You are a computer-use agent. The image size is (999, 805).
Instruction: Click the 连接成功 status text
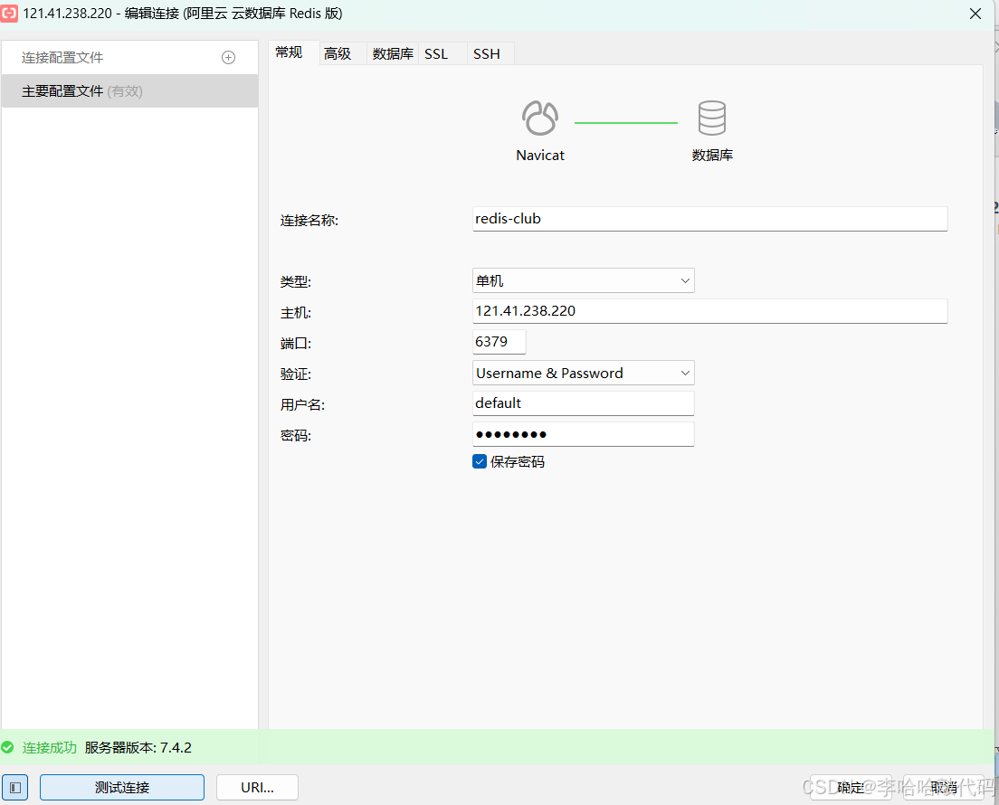pos(50,748)
